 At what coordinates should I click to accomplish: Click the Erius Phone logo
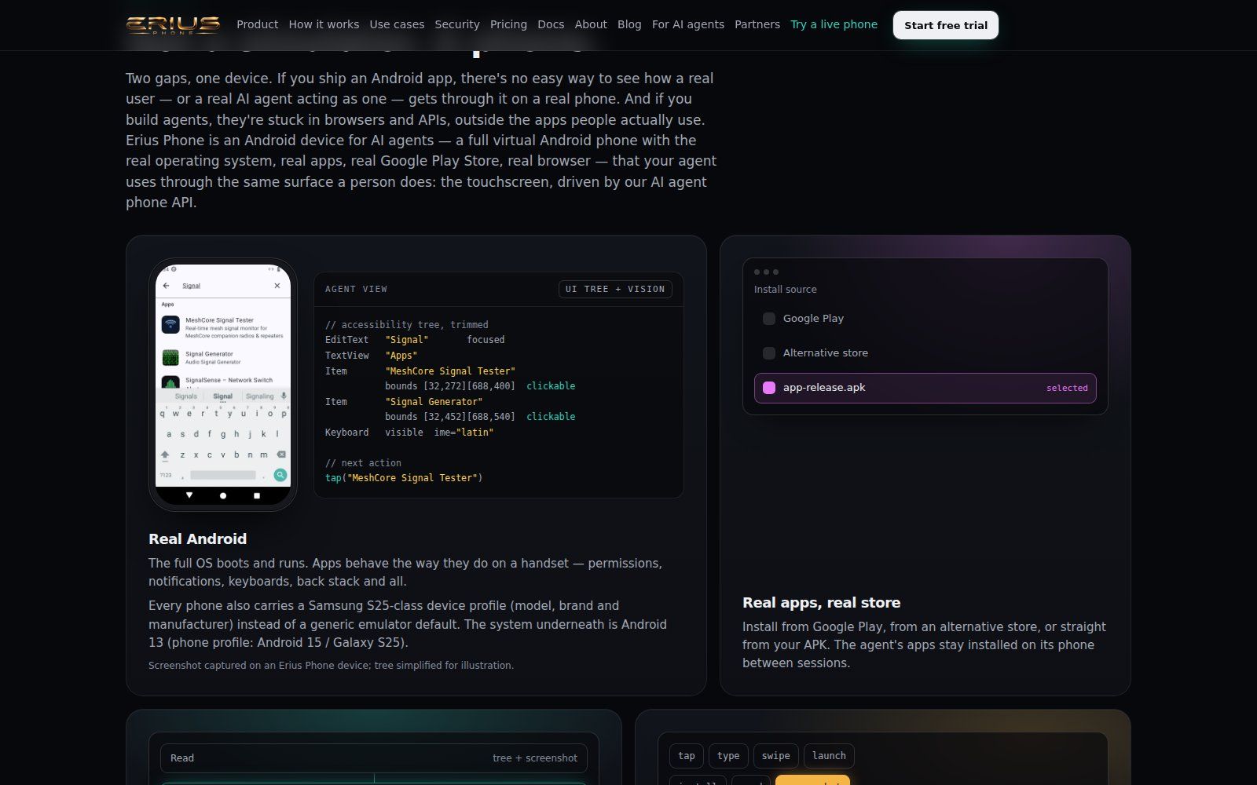173,25
